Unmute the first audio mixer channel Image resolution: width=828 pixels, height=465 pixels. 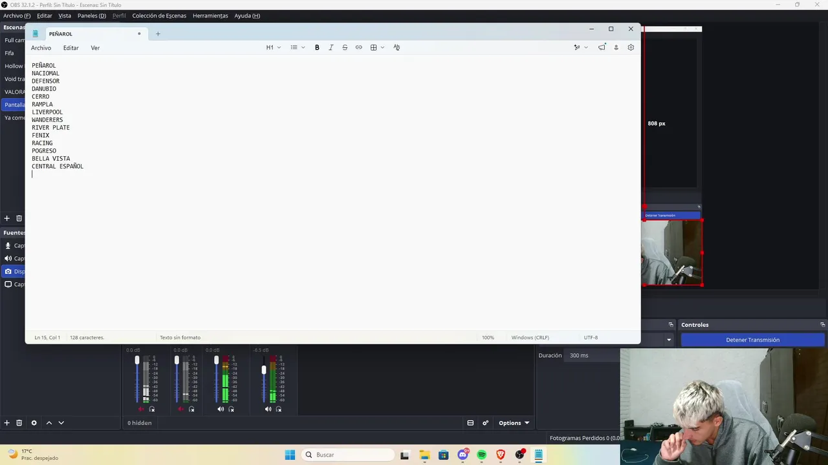[x=141, y=409]
